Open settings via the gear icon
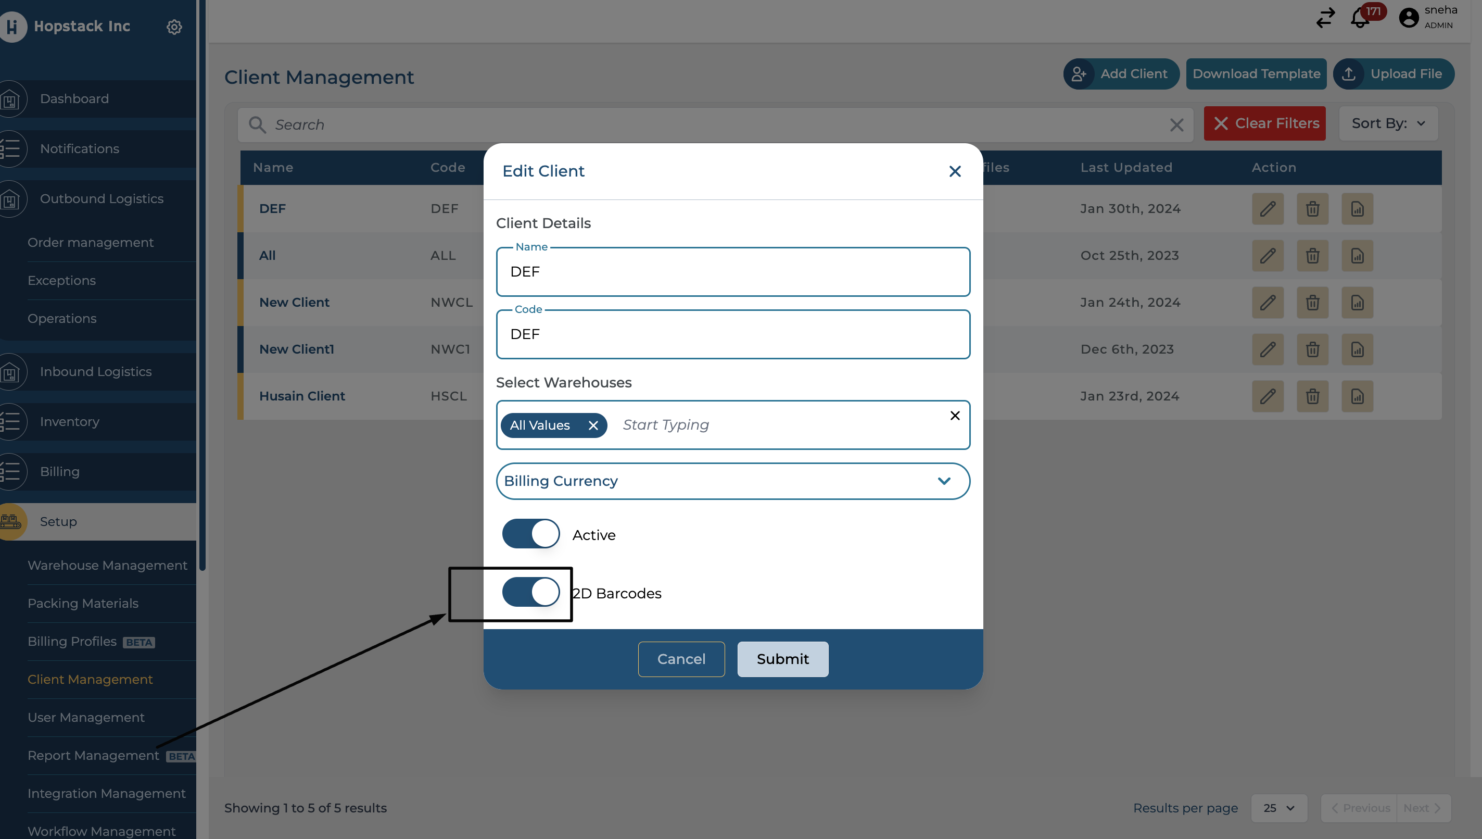Screen dimensions: 1482x839 174,27
